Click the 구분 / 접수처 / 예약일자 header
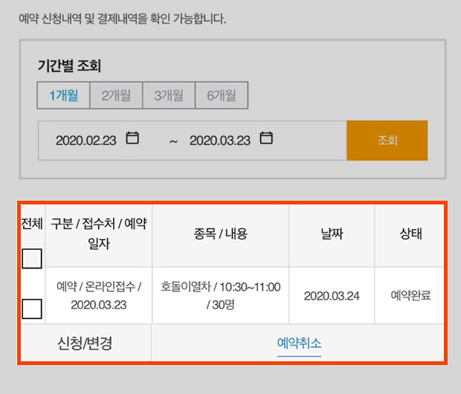 point(99,233)
